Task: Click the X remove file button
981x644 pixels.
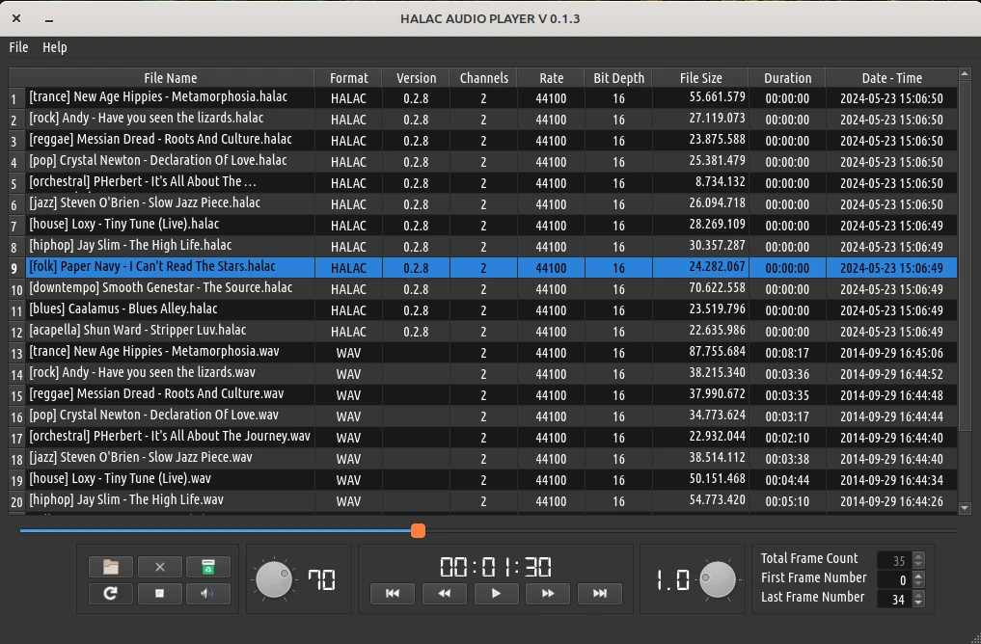Action: 160,567
